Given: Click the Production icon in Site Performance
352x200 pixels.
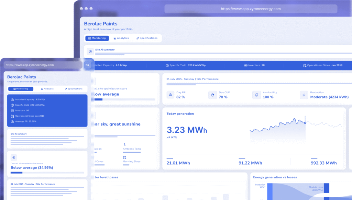Looking at the screenshot, I should (x=304, y=95).
